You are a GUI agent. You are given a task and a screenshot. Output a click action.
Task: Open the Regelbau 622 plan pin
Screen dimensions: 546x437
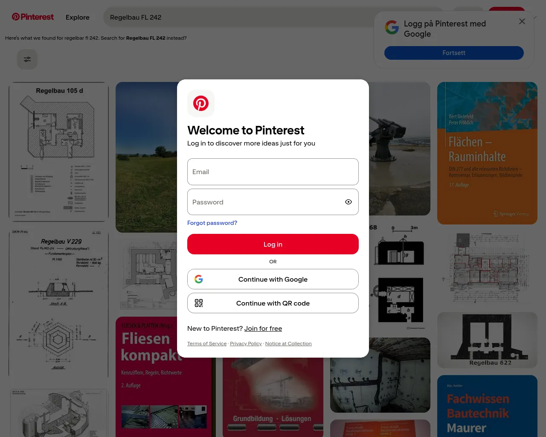point(487,340)
